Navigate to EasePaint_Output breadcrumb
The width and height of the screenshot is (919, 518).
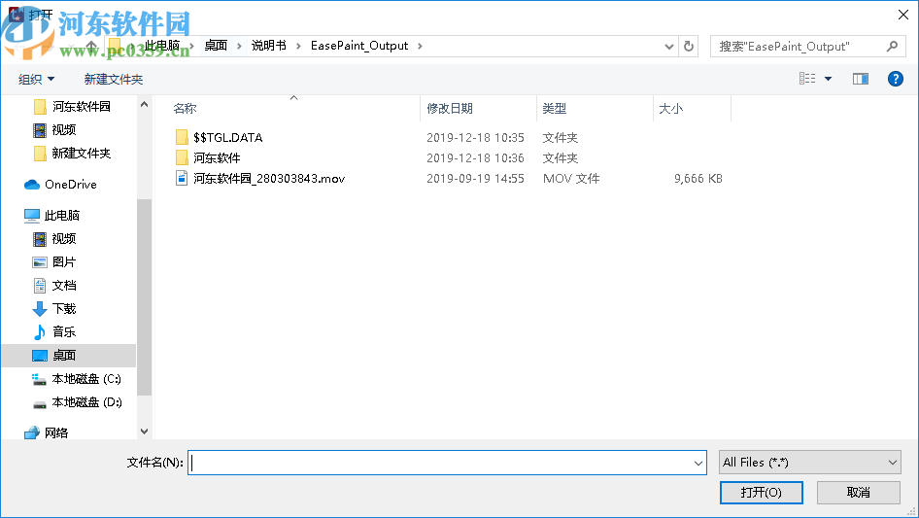[x=359, y=46]
